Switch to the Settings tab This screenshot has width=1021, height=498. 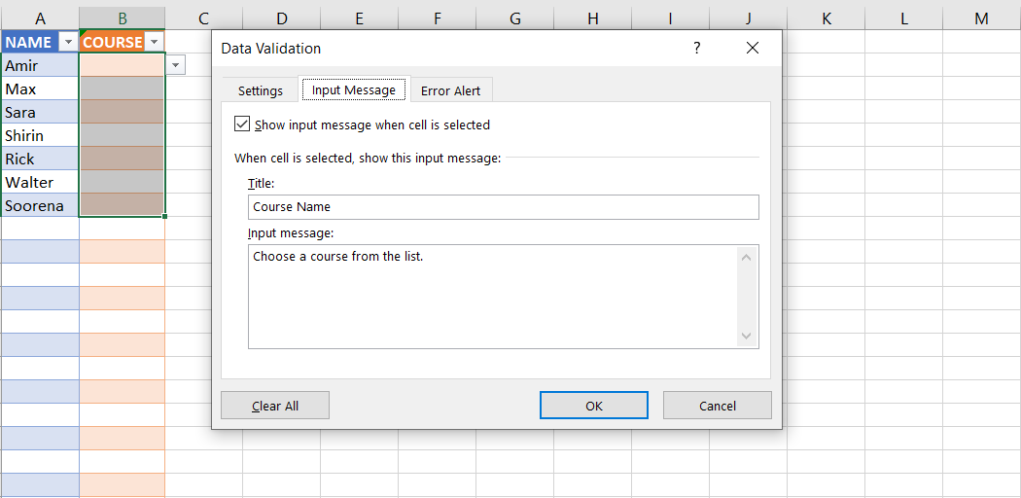(261, 90)
